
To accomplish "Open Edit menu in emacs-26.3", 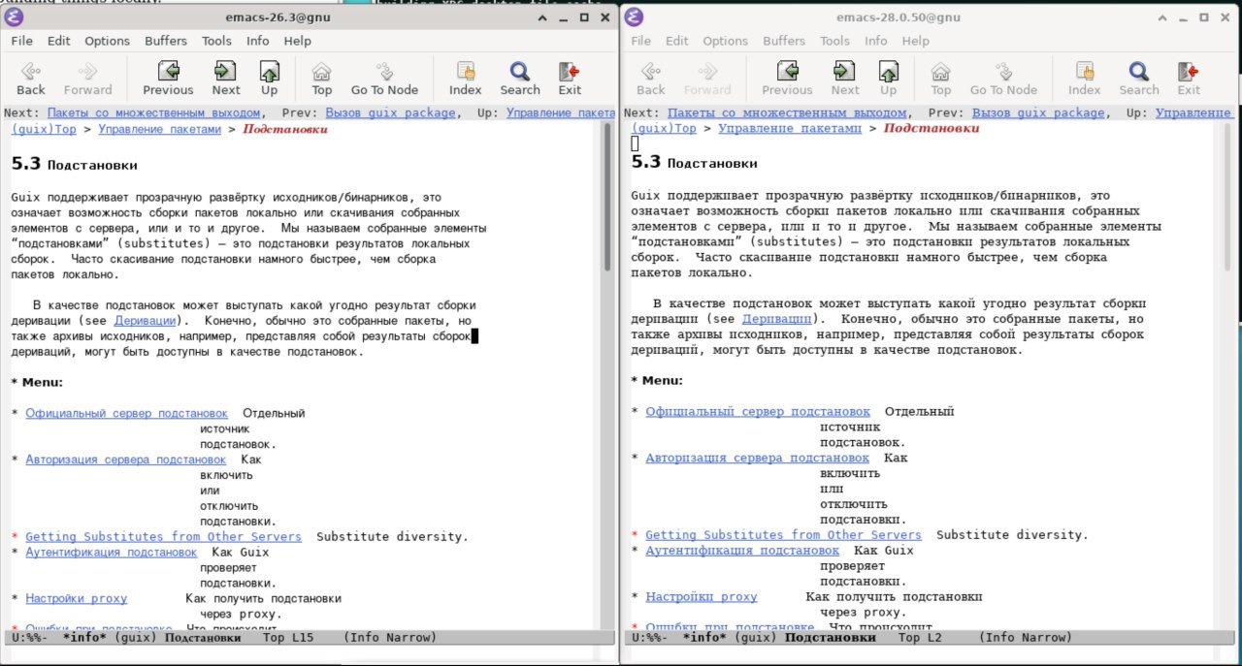I will tap(59, 41).
